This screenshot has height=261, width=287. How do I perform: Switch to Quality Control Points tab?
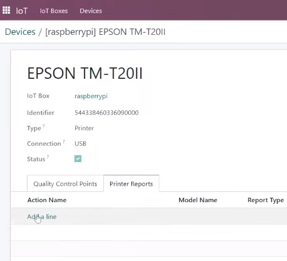click(65, 184)
